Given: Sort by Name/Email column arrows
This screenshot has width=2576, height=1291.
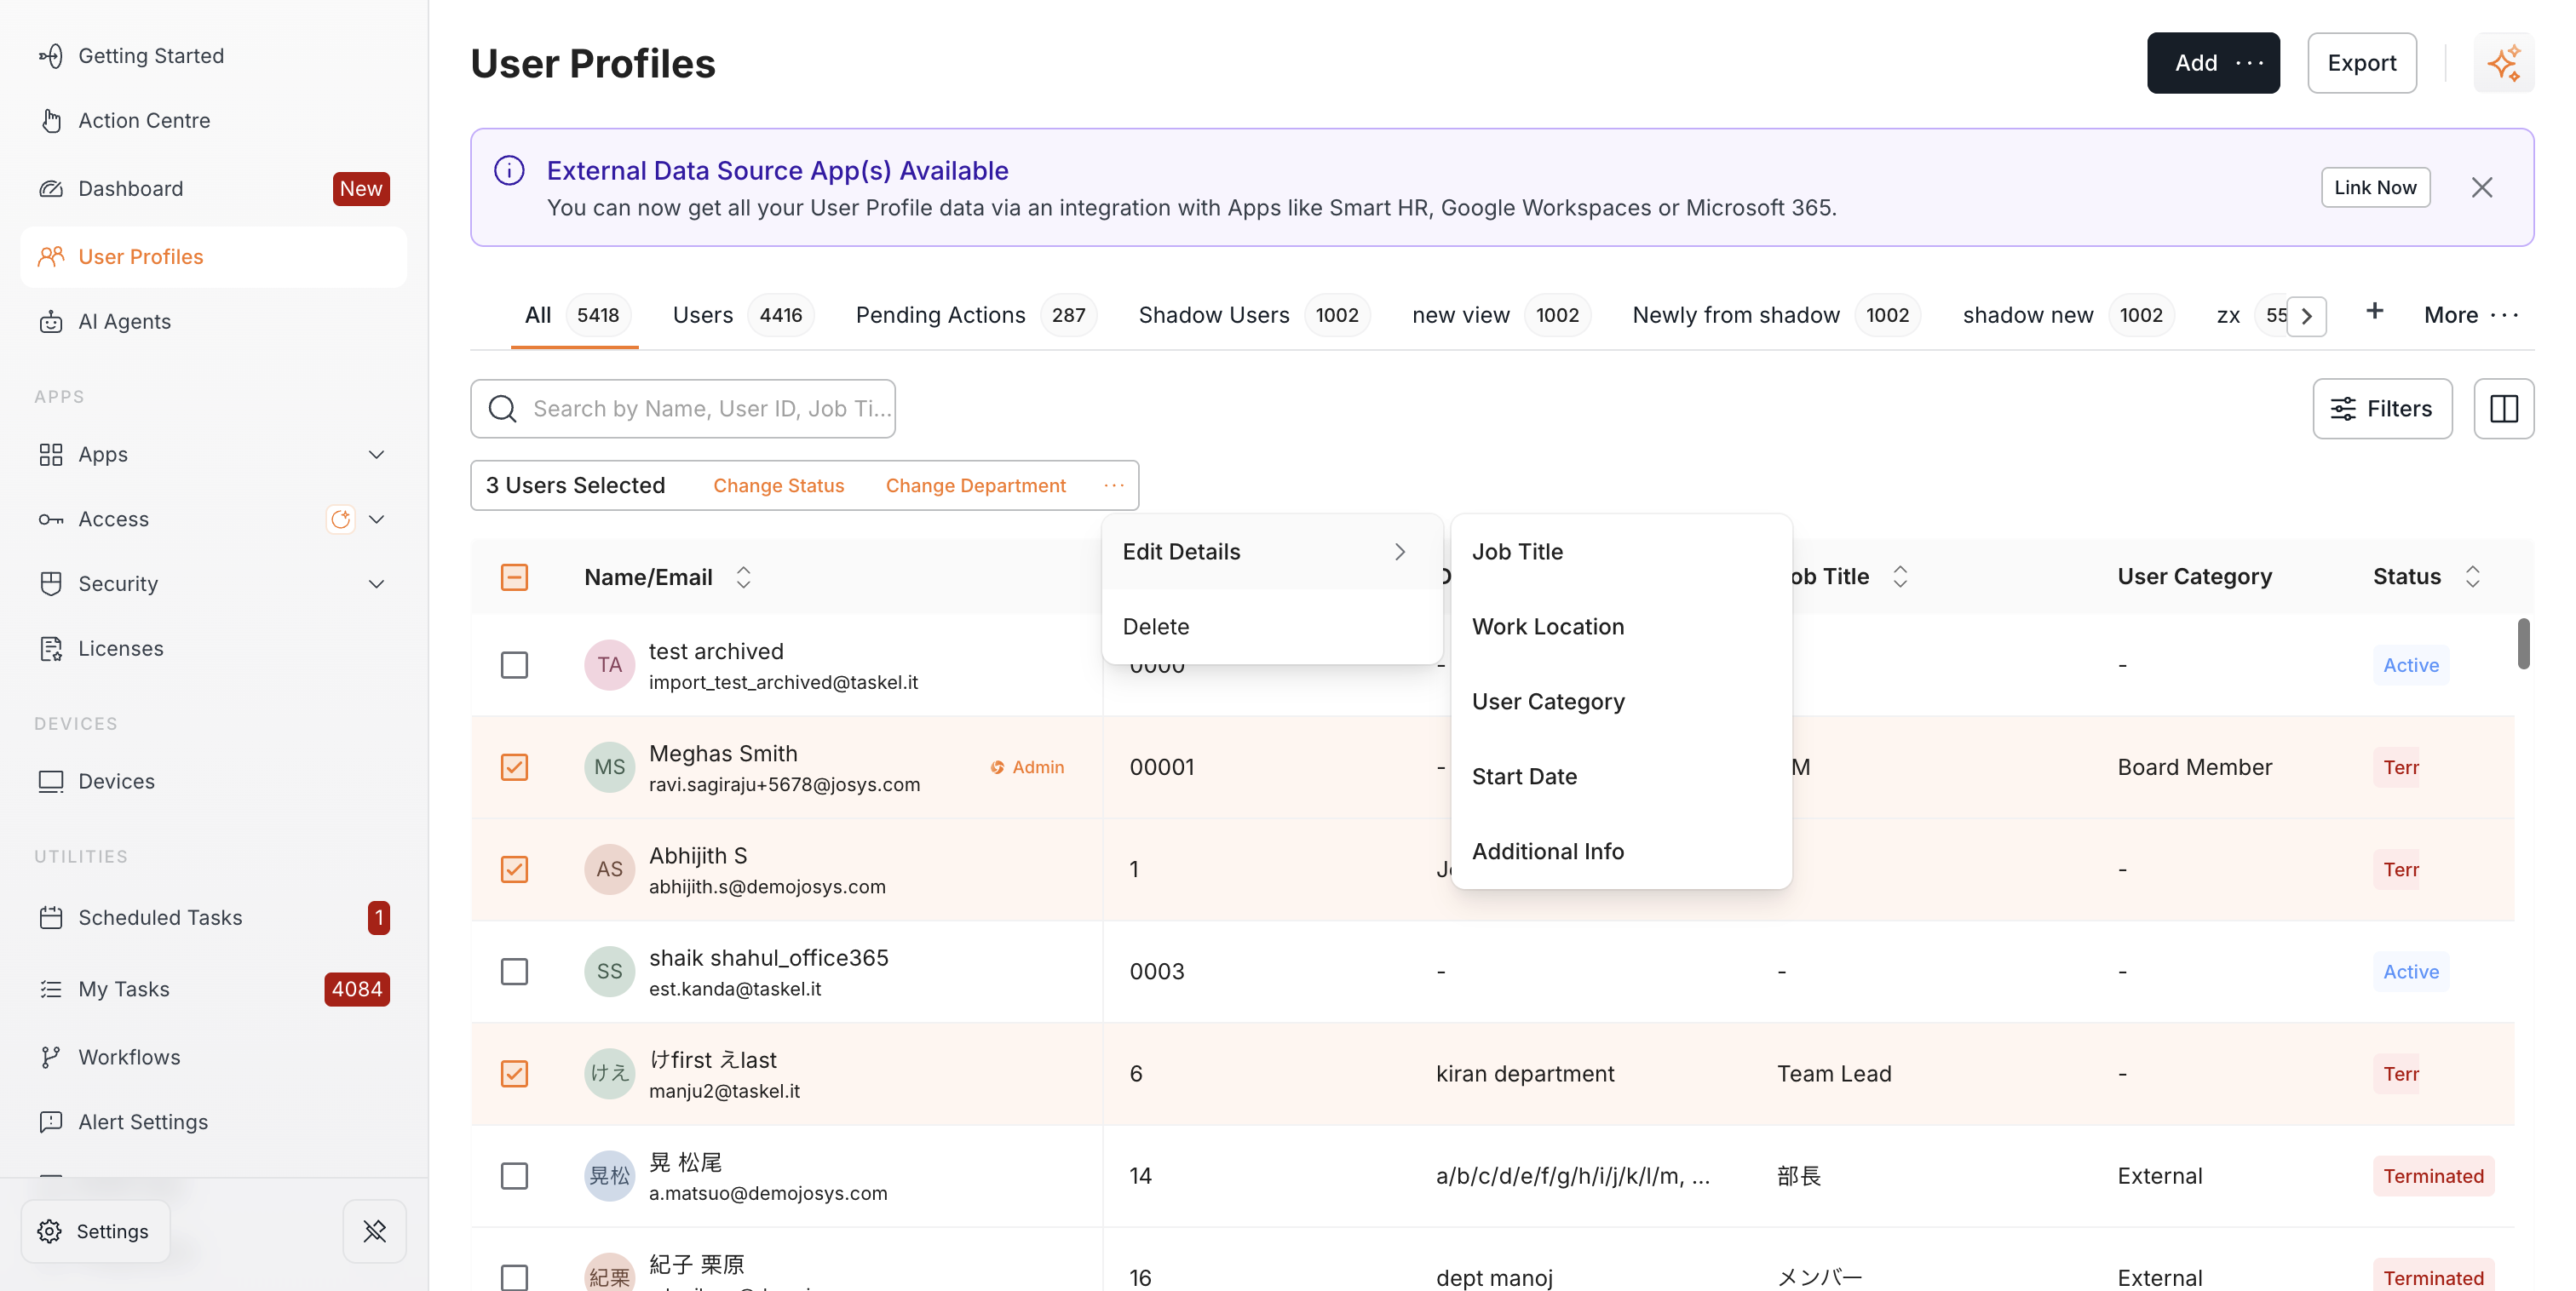Looking at the screenshot, I should click(743, 577).
